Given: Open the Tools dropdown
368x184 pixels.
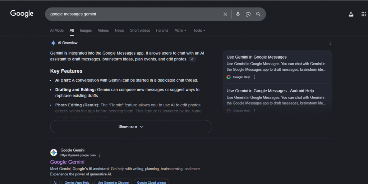Looking at the screenshot, I should pyautogui.click(x=199, y=31).
